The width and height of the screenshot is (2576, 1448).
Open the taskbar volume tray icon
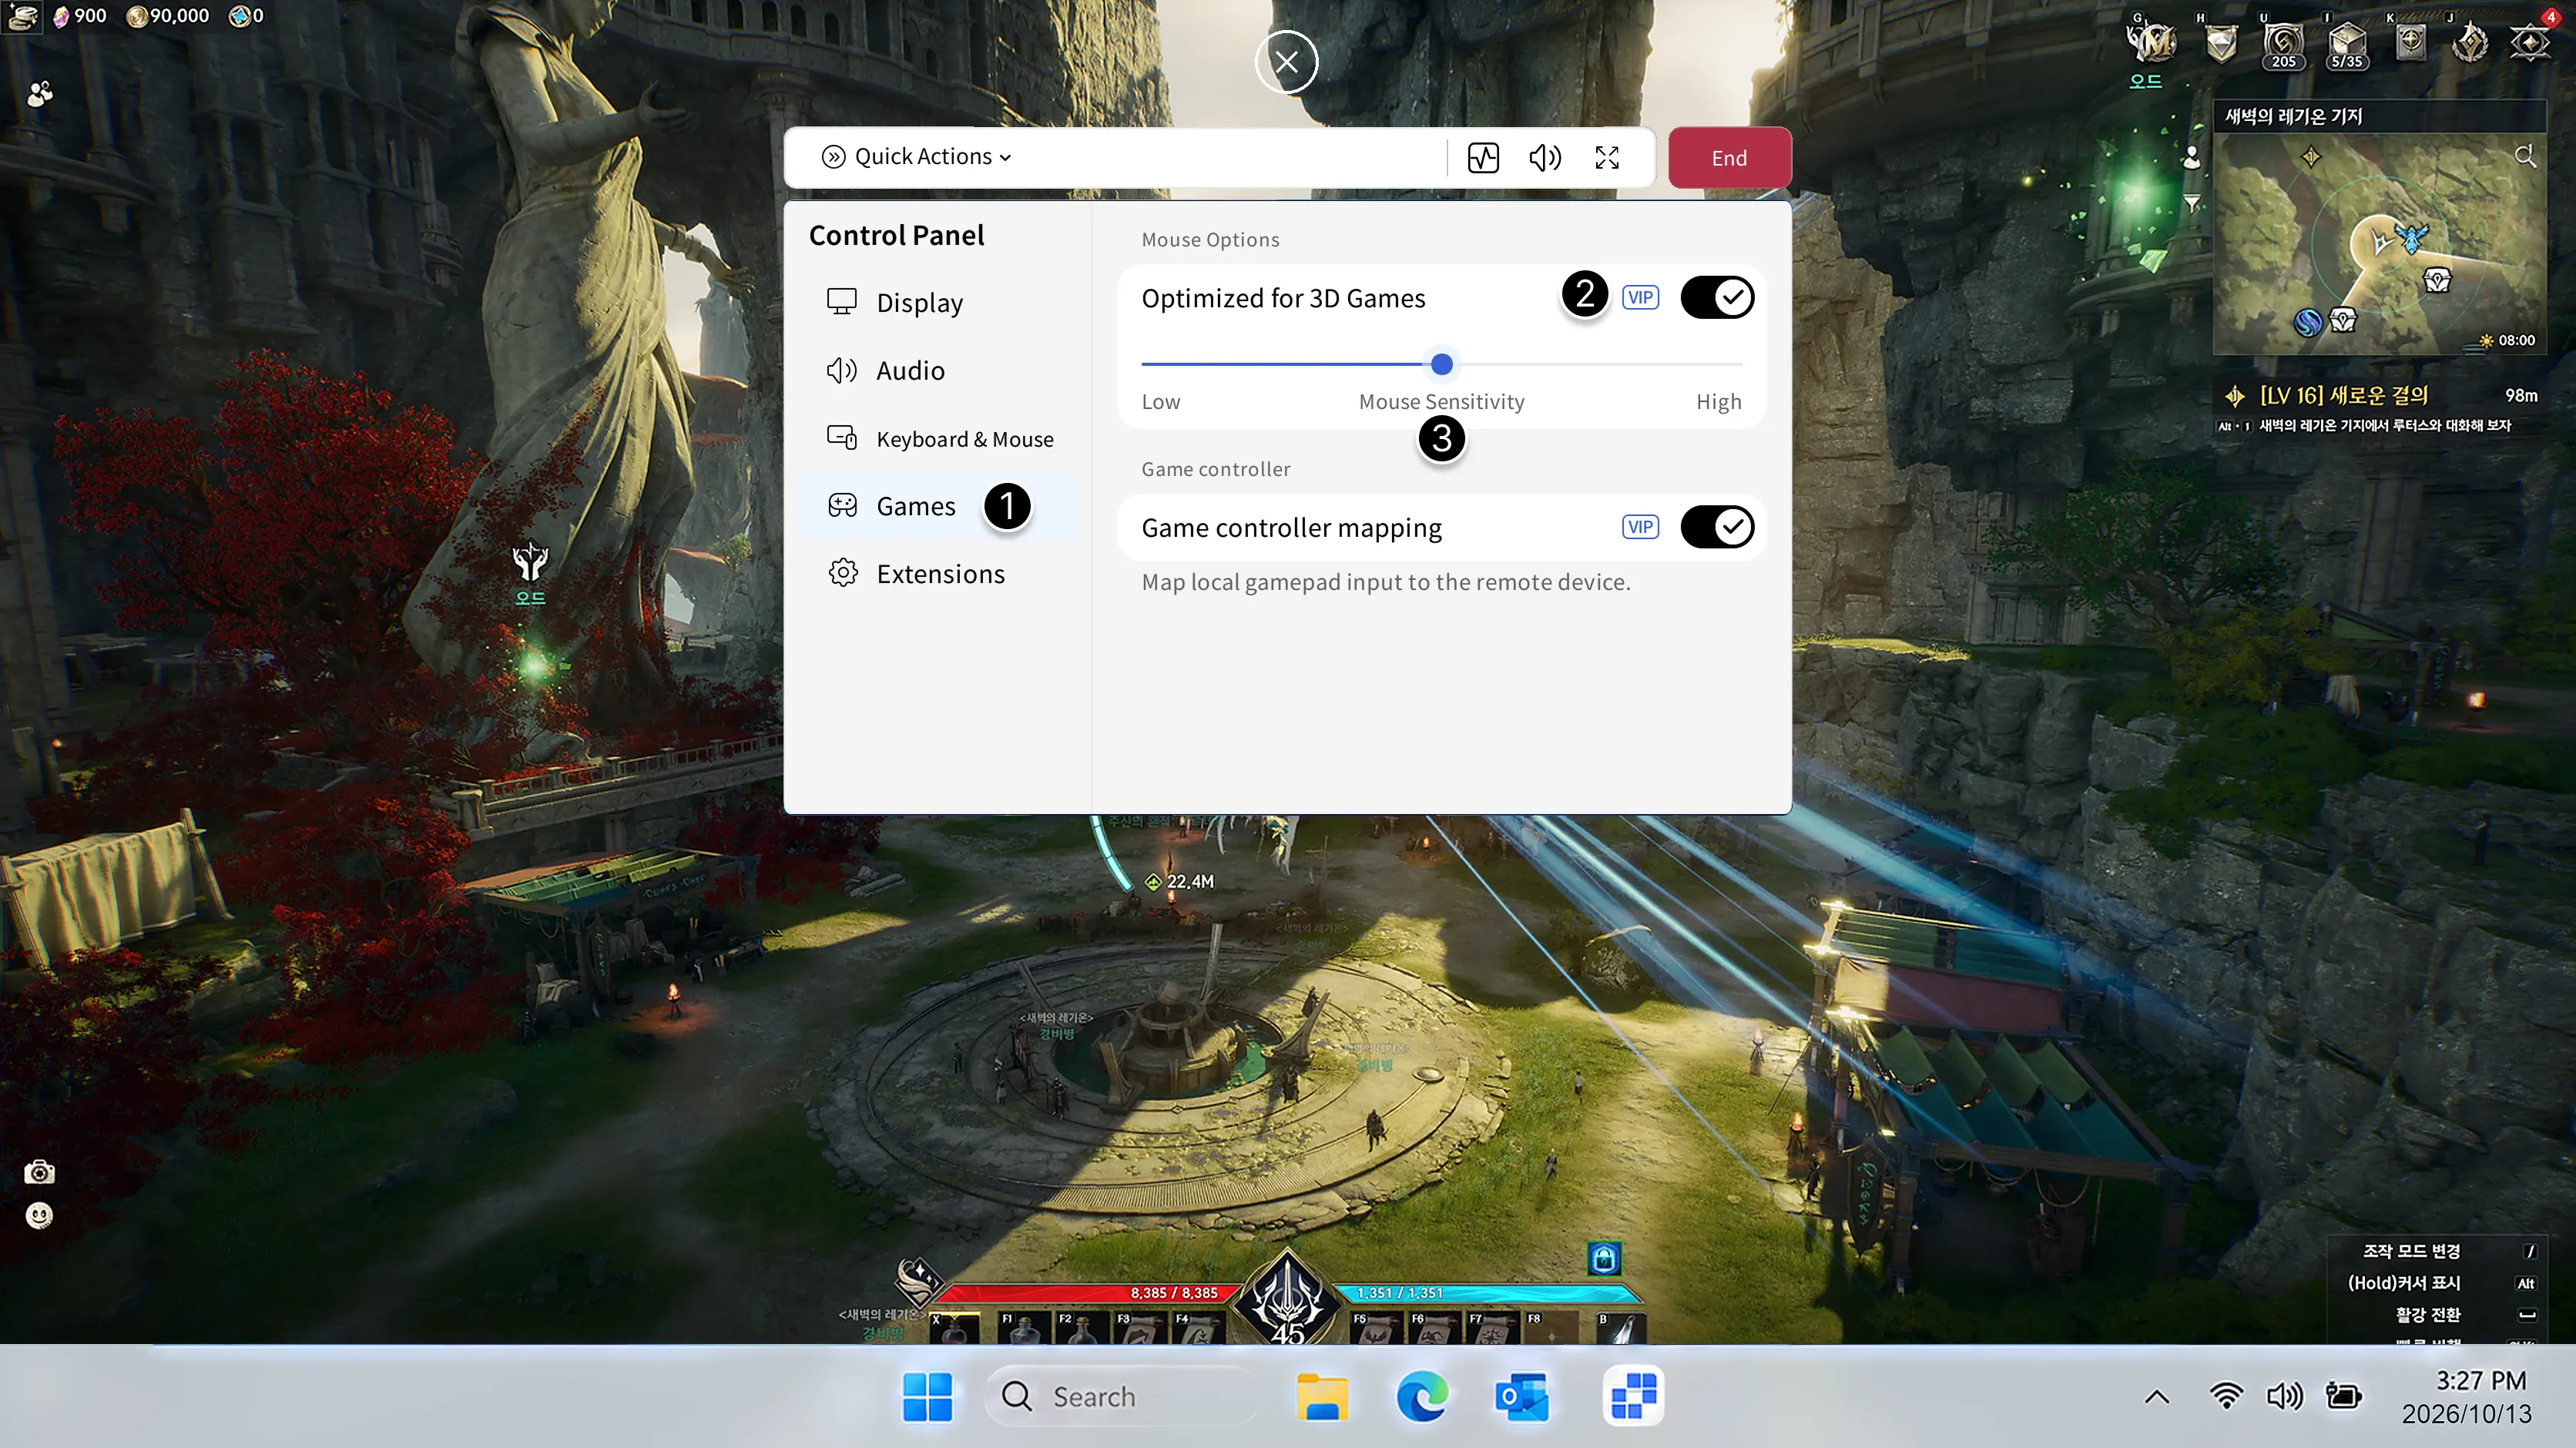point(2284,1396)
